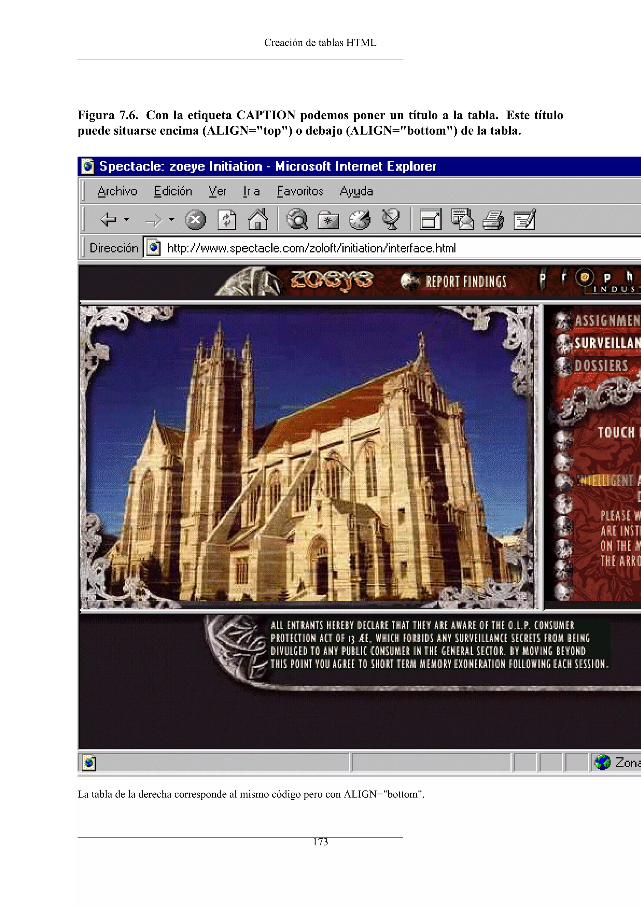This screenshot has width=641, height=906.
Task: Click the Stop loading icon
Action: [195, 220]
